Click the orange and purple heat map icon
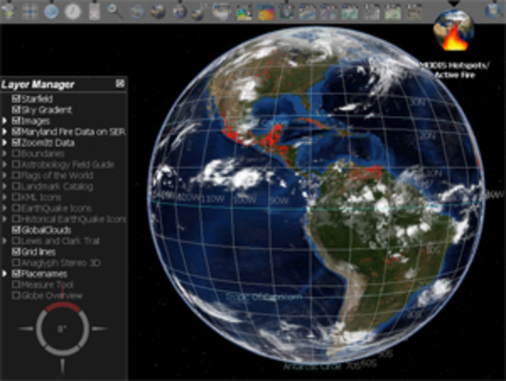This screenshot has width=506, height=381. pyautogui.click(x=265, y=12)
